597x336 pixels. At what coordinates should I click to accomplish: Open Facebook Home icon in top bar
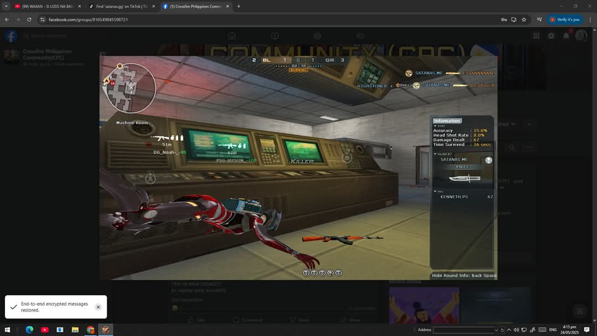click(232, 36)
